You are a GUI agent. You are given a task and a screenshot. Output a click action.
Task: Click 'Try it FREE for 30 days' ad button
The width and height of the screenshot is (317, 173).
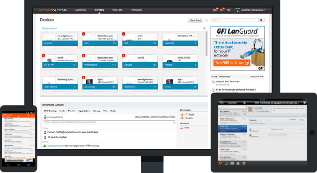[x=232, y=63]
